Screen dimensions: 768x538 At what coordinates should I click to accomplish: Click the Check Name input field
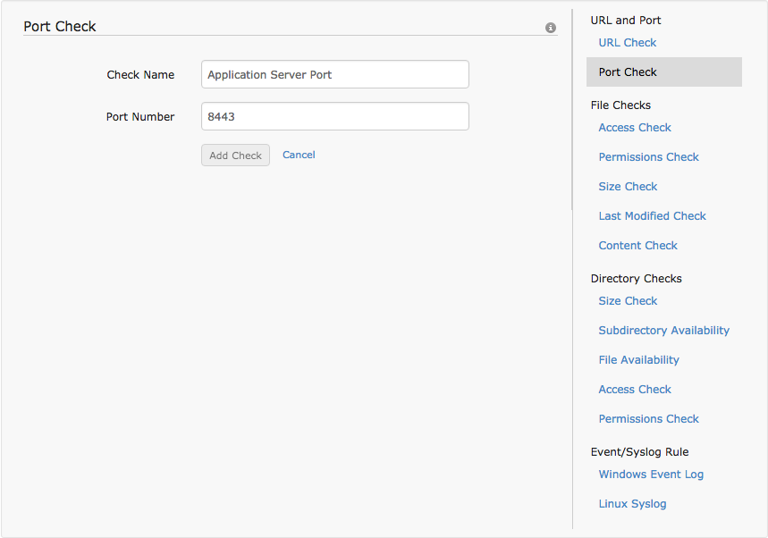334,75
